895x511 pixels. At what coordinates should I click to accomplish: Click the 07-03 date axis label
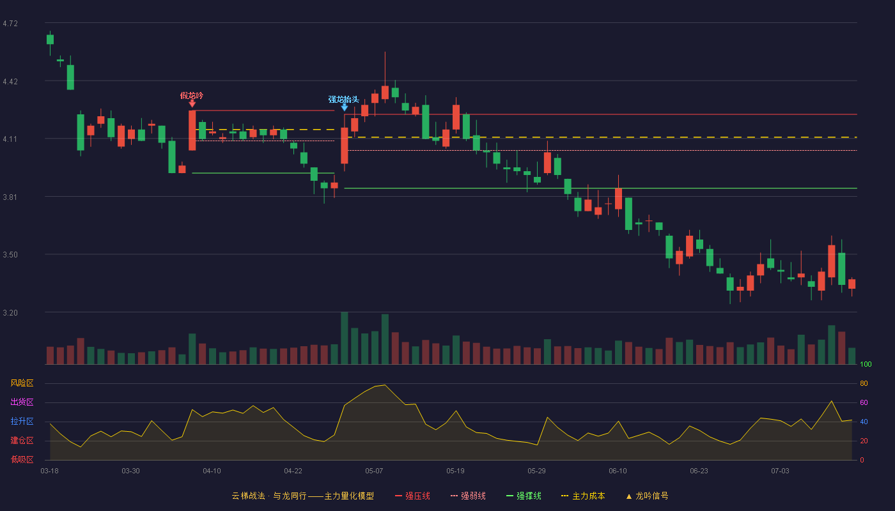coord(780,471)
